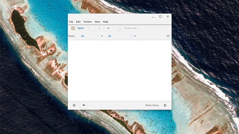Viewport: 239px width, 134px height.
Task: Open the View menu
Action: tap(97, 22)
